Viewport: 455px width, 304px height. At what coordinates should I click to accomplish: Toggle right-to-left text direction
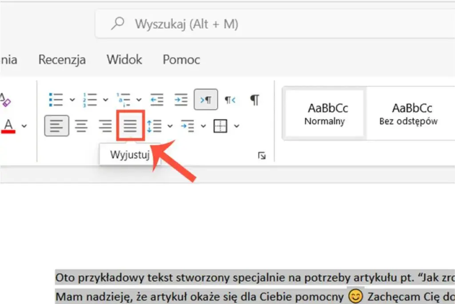pyautogui.click(x=230, y=100)
